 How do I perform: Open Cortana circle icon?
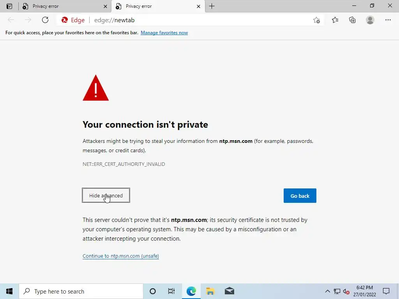153,291
